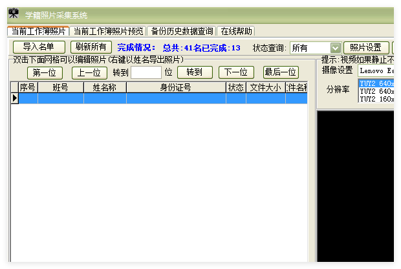Jump to last record with 最后一位
The height and width of the screenshot is (269, 401).
pos(281,72)
